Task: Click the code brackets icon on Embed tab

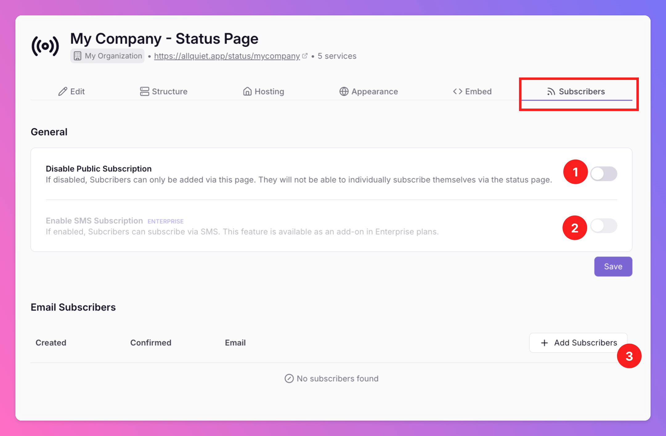Action: pos(457,91)
